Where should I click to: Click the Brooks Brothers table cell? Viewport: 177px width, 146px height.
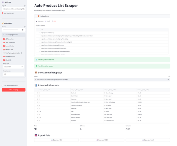[87, 114]
